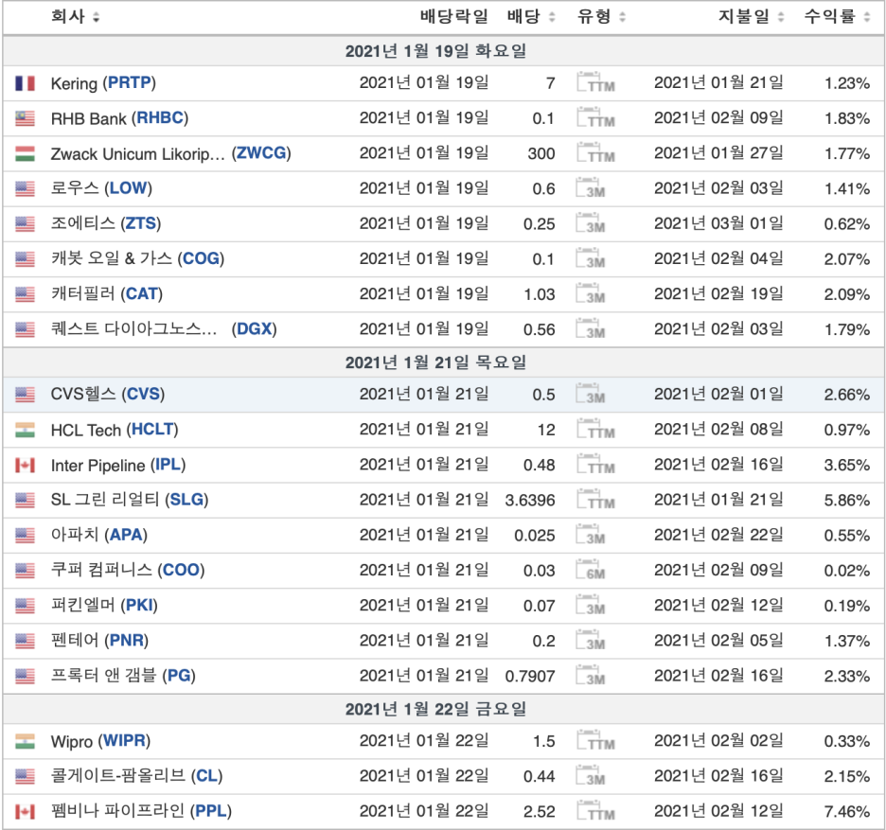
Task: Click the Canada flag icon beside Inter Pipeline
Action: pos(25,465)
